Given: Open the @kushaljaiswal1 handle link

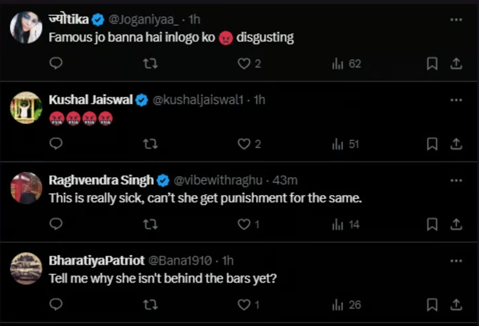Looking at the screenshot, I should click(198, 100).
